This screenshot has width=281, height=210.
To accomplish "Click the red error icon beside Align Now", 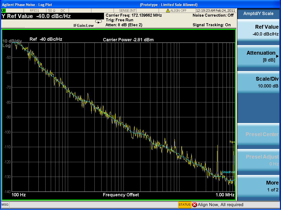I will [x=195, y=205].
